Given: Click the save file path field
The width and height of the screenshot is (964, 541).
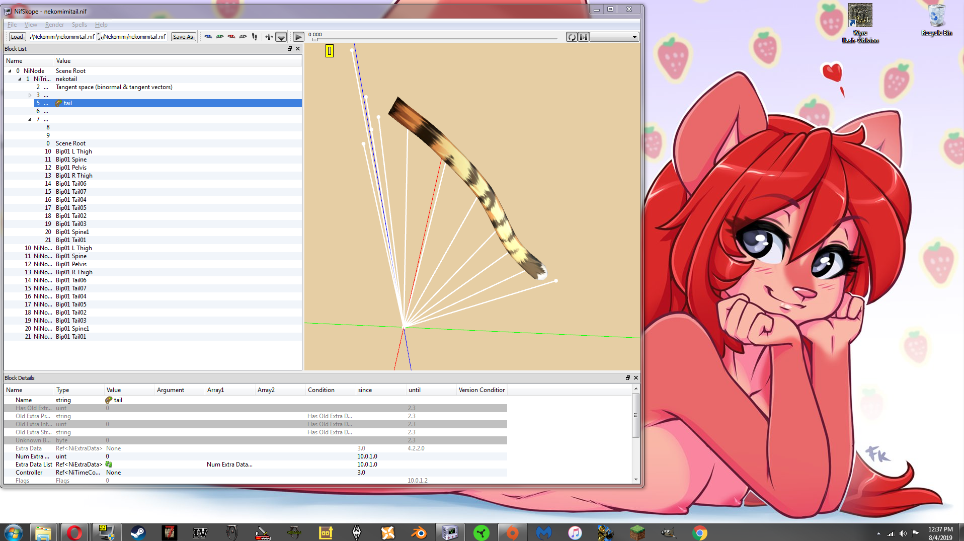Looking at the screenshot, I should click(x=134, y=37).
